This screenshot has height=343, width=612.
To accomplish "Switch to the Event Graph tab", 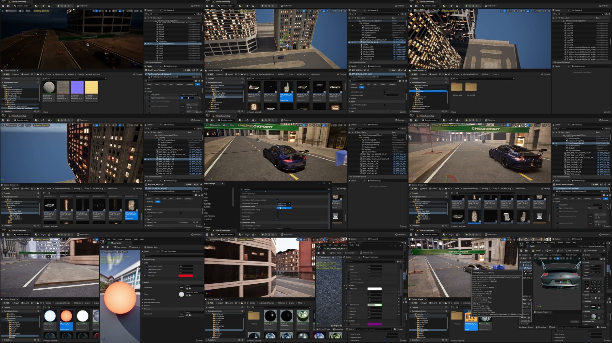I will (x=572, y=255).
